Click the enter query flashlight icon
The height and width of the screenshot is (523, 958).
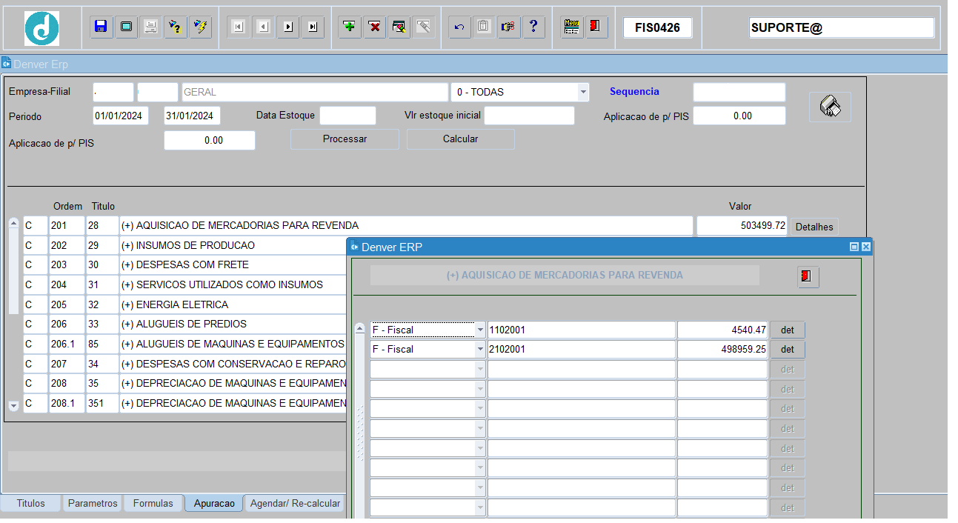pos(176,27)
